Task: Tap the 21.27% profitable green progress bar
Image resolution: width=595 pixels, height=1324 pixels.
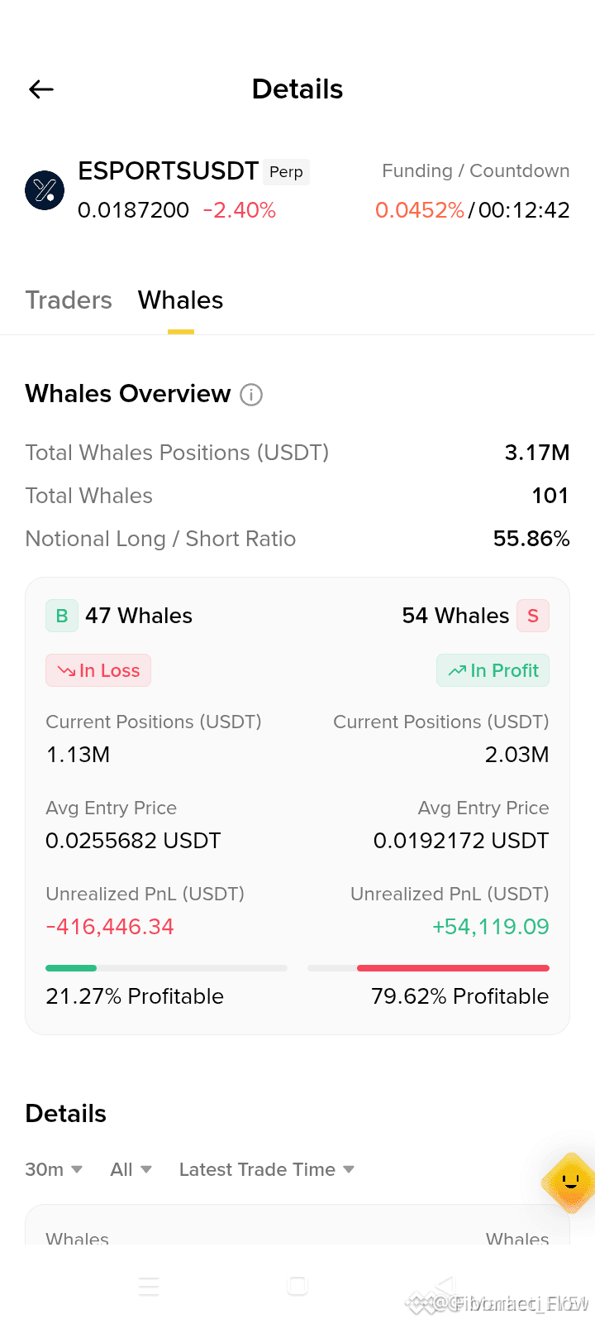Action: click(166, 967)
